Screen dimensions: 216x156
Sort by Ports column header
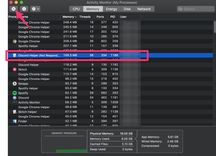(x=100, y=17)
